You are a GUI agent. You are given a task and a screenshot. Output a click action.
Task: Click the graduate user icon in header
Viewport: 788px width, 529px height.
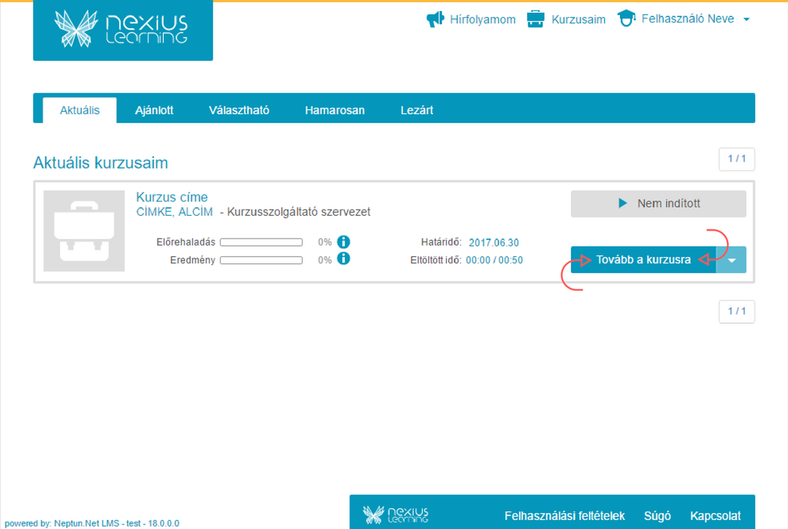pyautogui.click(x=627, y=19)
